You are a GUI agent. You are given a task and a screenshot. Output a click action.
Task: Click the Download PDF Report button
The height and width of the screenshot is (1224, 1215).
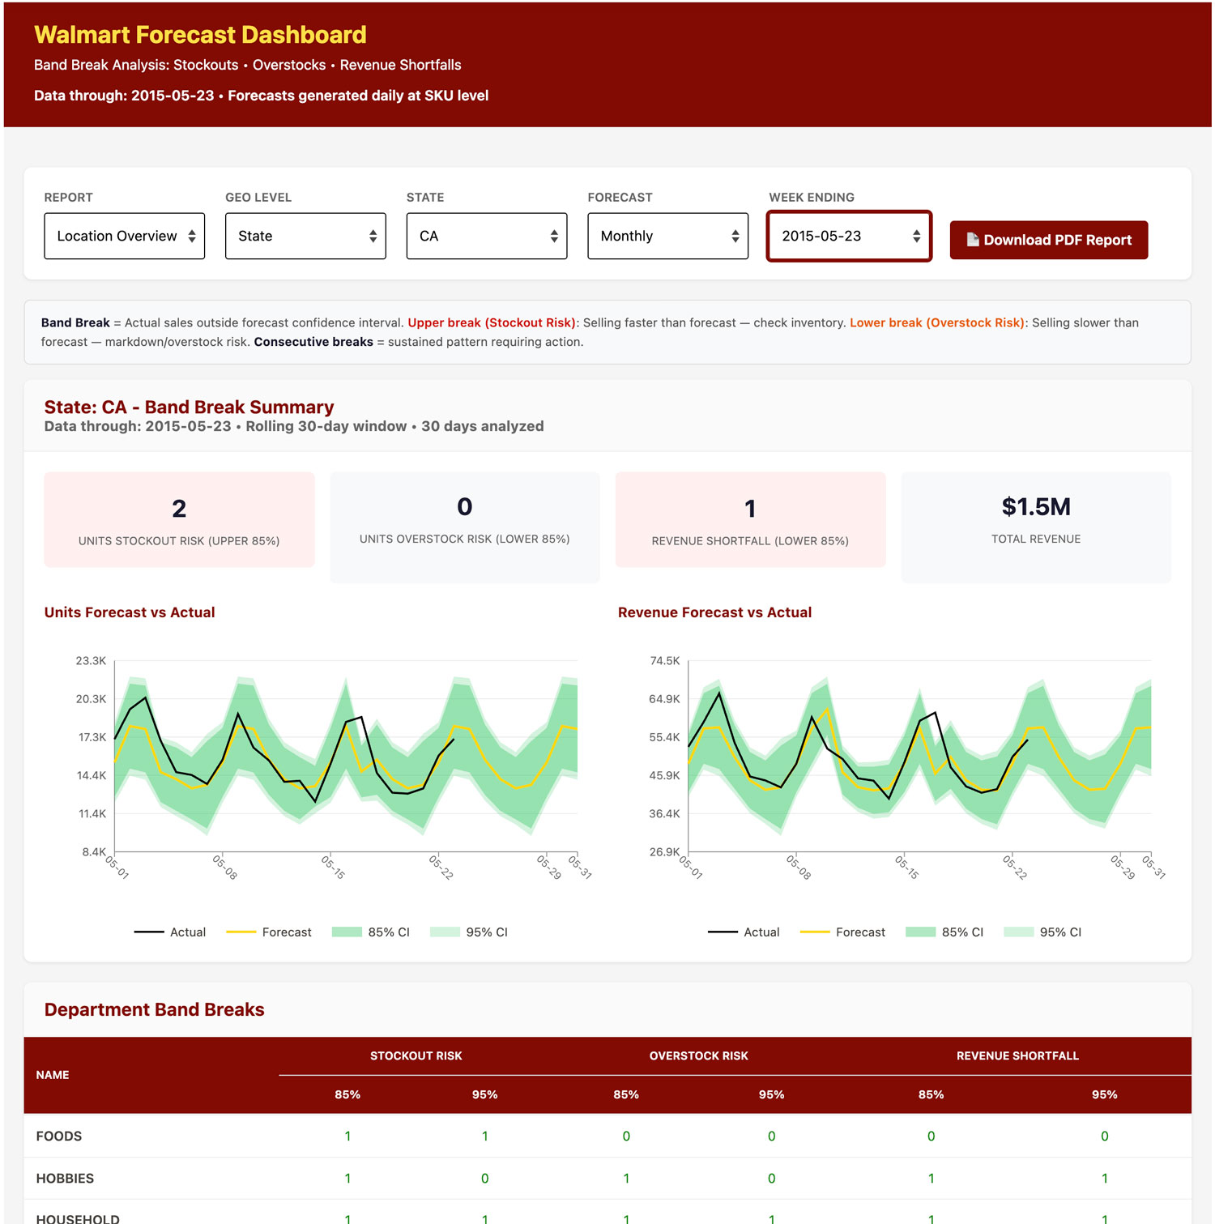[1049, 240]
